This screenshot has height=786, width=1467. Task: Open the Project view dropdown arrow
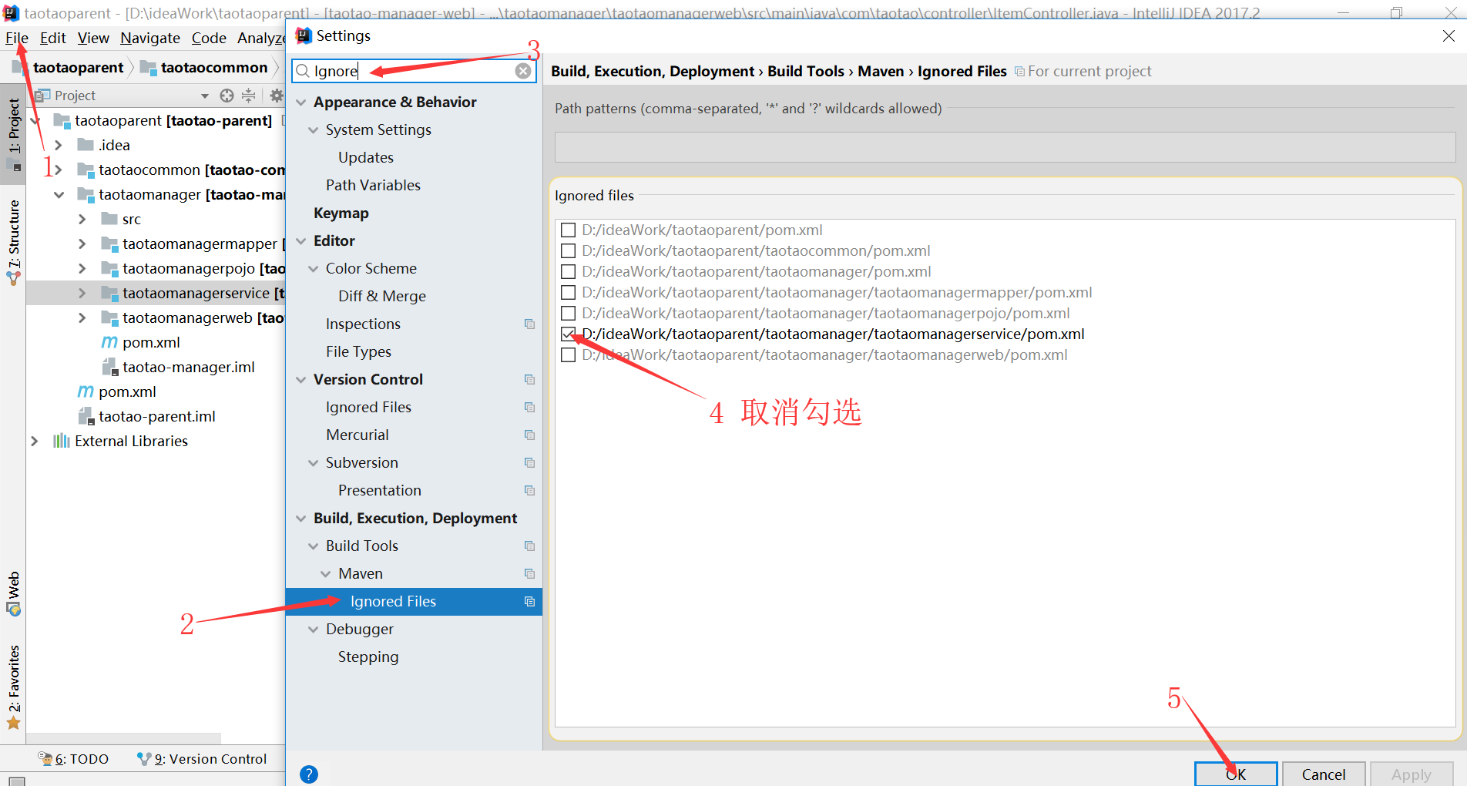pos(205,96)
